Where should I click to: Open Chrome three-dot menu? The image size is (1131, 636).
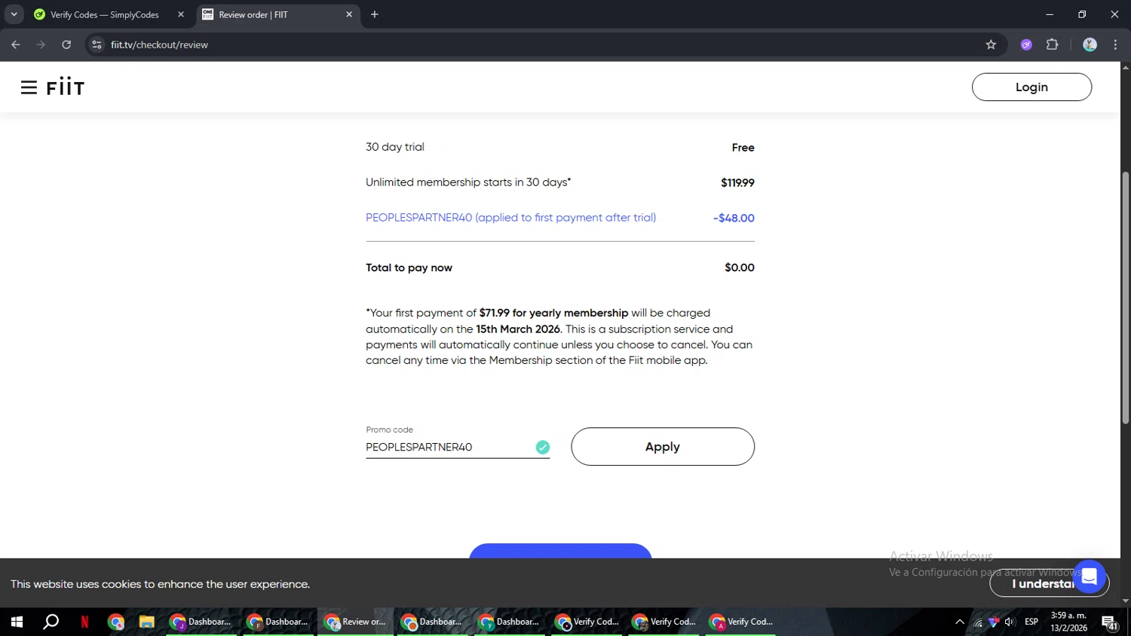click(x=1115, y=44)
